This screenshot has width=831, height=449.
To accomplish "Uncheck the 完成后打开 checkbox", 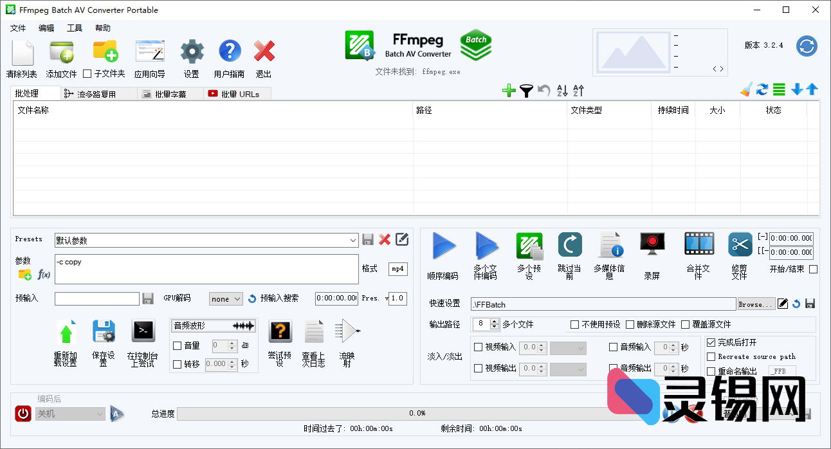I will pyautogui.click(x=711, y=343).
